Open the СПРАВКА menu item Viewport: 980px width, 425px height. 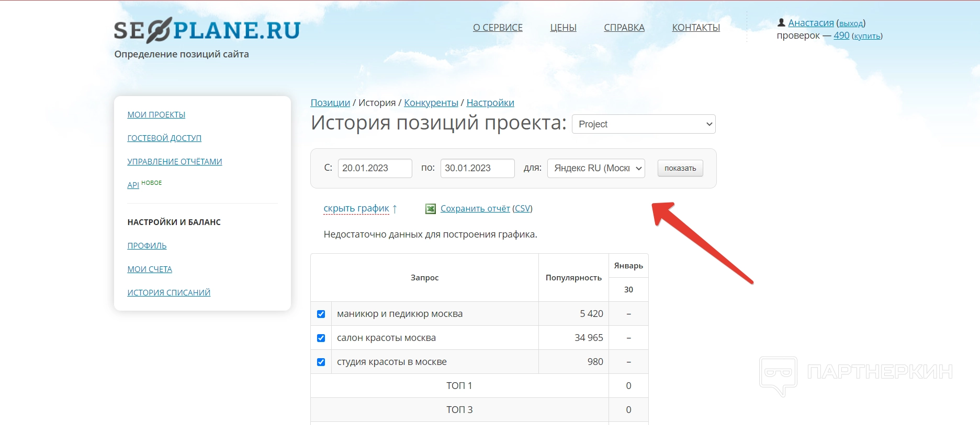click(x=624, y=28)
